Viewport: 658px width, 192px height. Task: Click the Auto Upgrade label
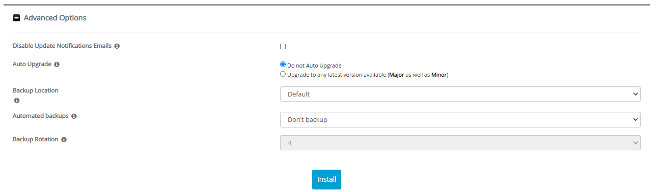32,65
